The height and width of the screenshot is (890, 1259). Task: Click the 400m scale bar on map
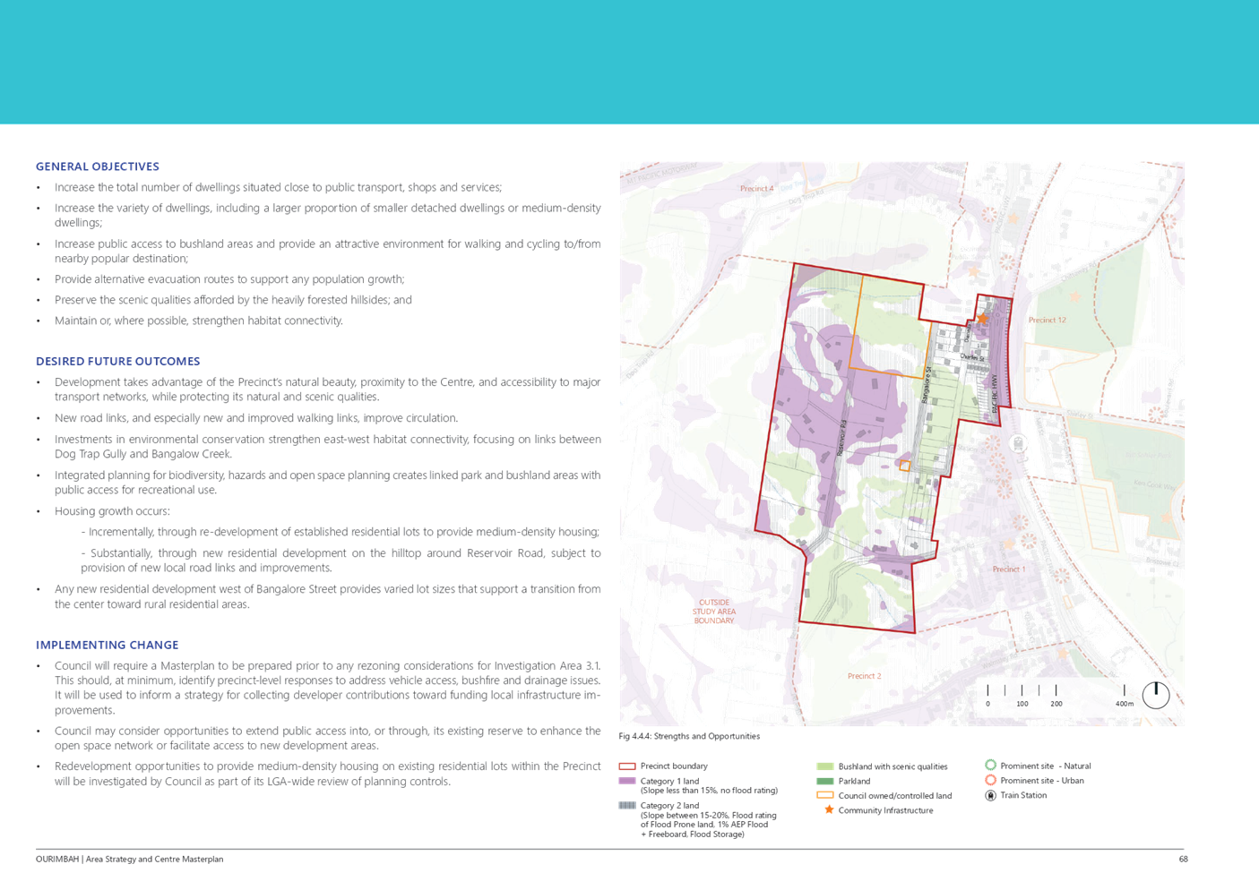click(1056, 690)
